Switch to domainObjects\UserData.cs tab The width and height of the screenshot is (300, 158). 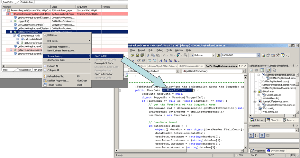[162, 66]
